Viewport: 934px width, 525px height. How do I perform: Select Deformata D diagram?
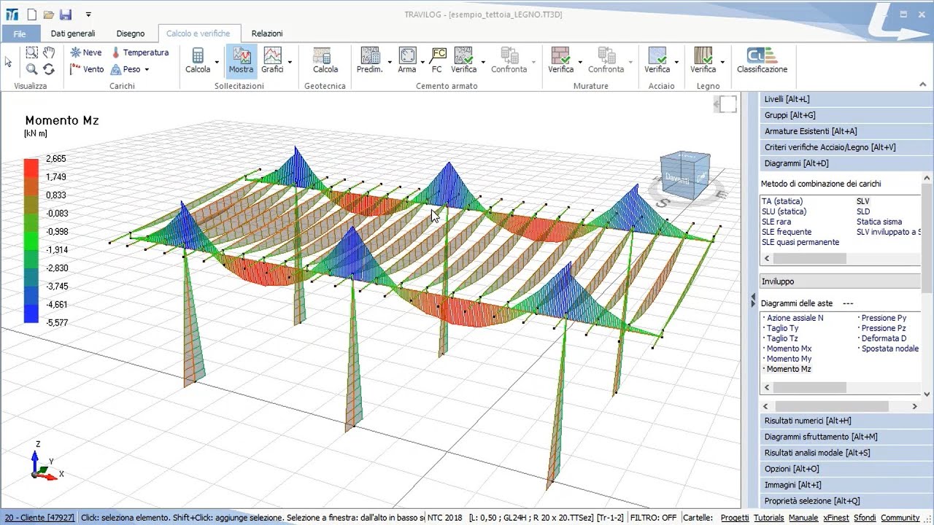[884, 338]
